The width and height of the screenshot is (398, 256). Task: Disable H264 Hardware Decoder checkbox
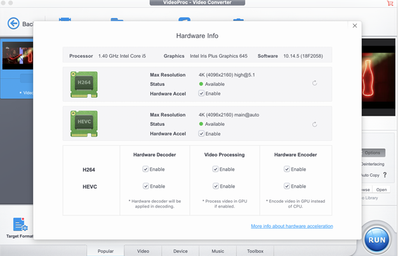[145, 170]
